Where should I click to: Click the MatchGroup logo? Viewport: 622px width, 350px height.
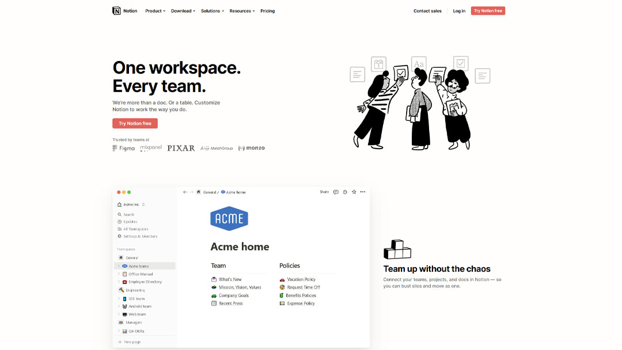[x=217, y=149]
